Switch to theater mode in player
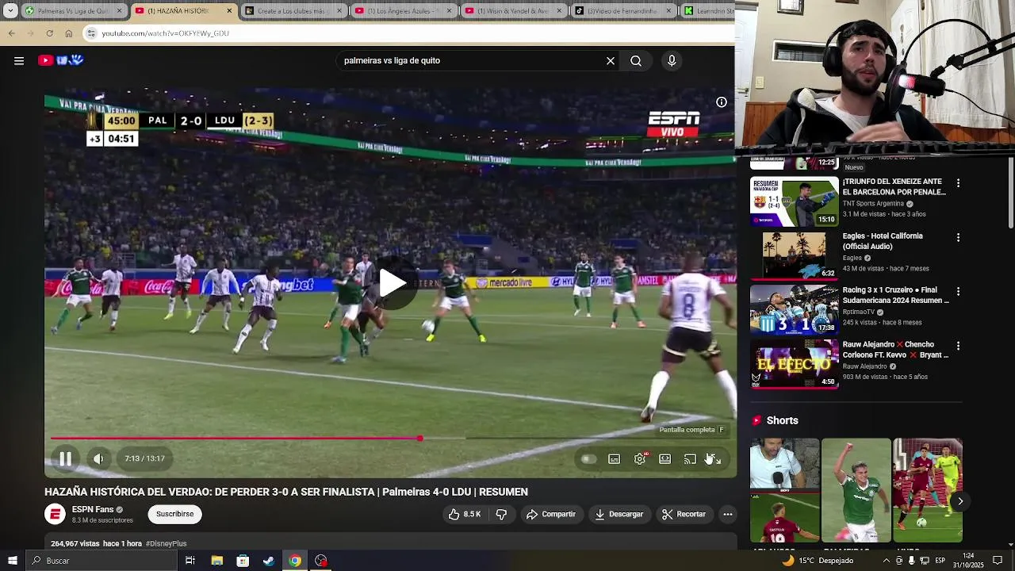1015x571 pixels. point(665,458)
